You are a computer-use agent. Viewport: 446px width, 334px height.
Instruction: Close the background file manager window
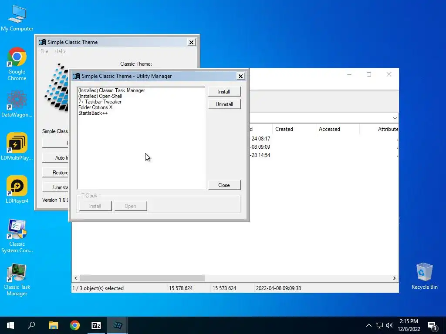(x=389, y=74)
